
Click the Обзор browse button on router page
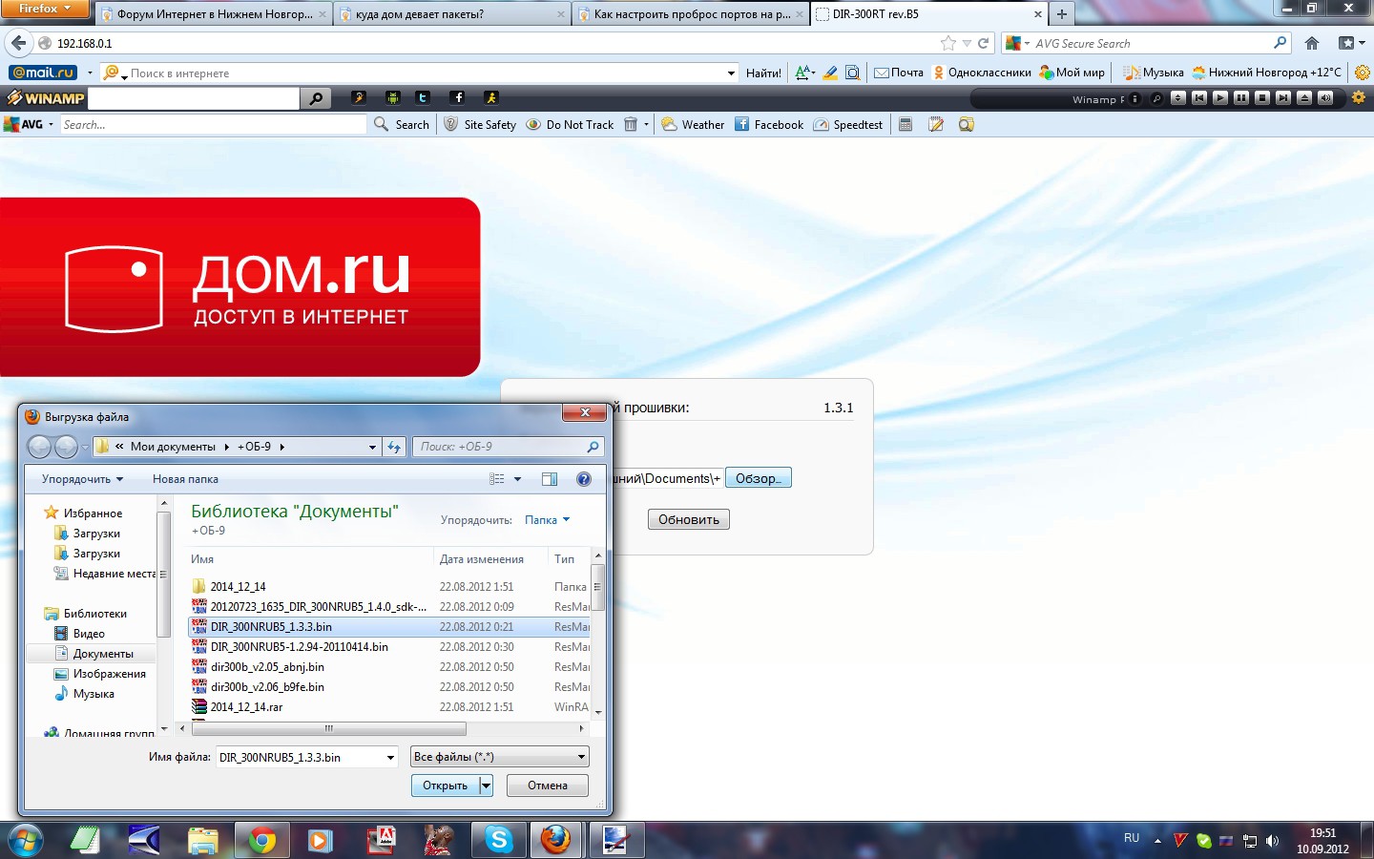coord(758,478)
